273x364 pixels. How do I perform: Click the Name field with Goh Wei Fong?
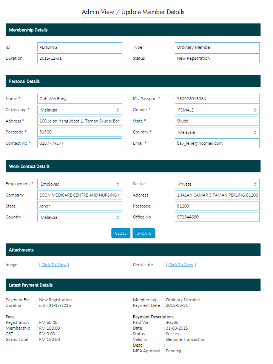tap(80, 99)
